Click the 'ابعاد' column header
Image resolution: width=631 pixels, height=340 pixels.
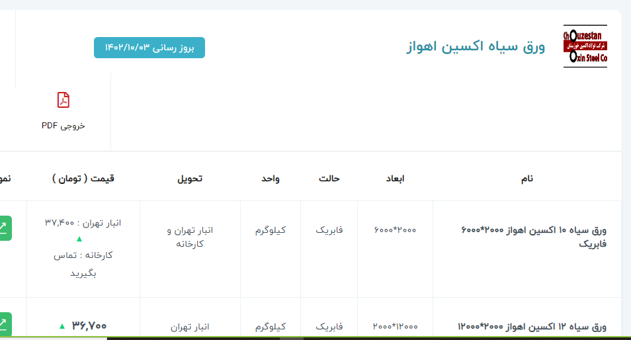pos(395,179)
